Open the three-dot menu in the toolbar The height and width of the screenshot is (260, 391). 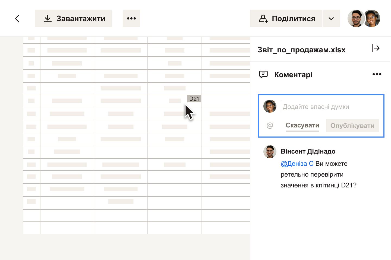tap(131, 18)
